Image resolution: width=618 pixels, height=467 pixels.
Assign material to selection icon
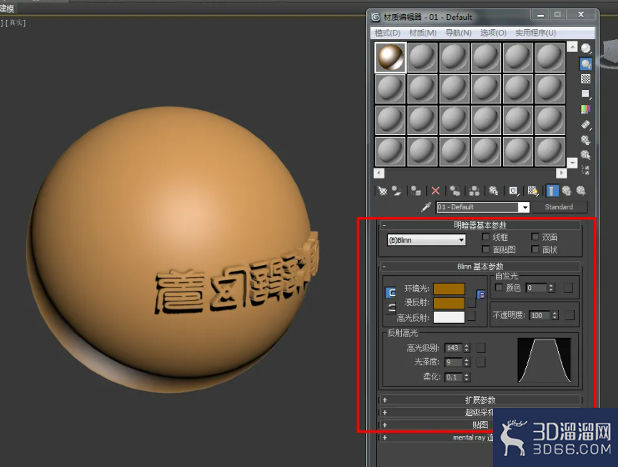click(x=416, y=191)
